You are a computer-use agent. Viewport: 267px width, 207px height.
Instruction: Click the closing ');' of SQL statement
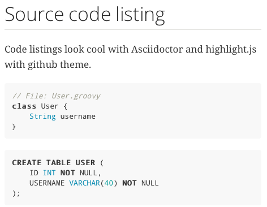pos(16,193)
